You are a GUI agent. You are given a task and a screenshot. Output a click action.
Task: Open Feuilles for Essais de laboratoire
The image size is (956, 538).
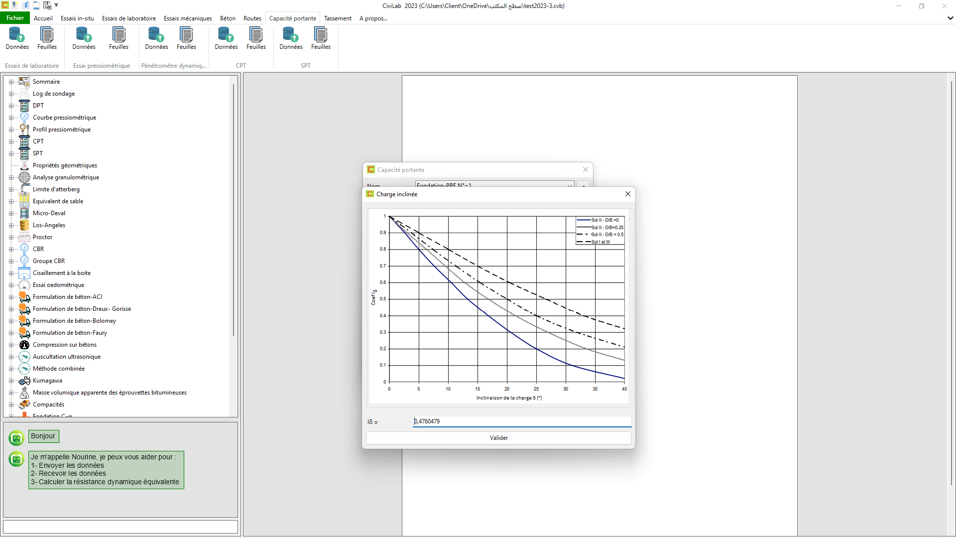(x=47, y=39)
